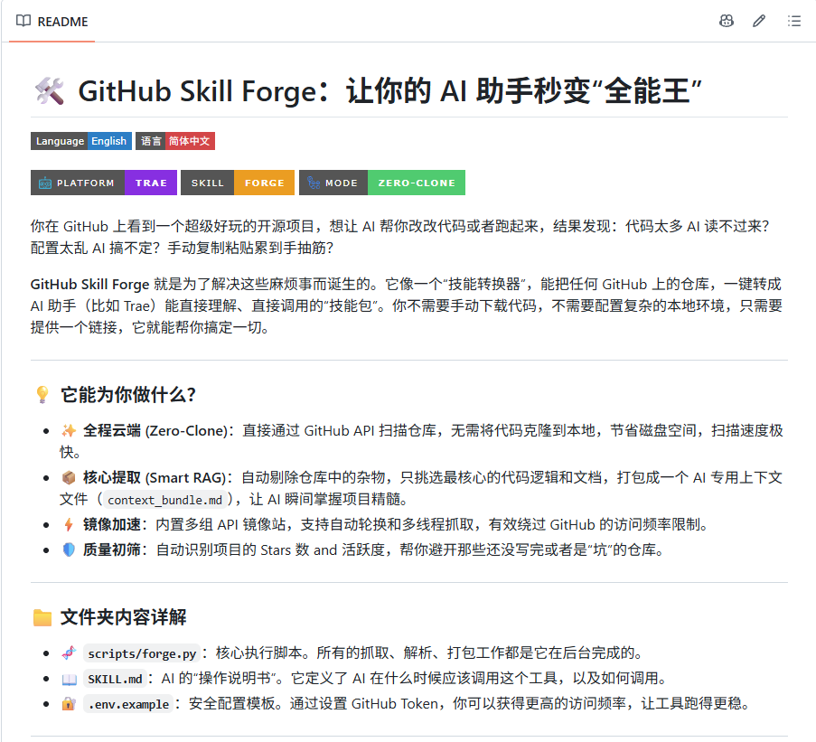816x742 pixels.
Task: Click the Platform TRAE badge
Action: tap(104, 183)
